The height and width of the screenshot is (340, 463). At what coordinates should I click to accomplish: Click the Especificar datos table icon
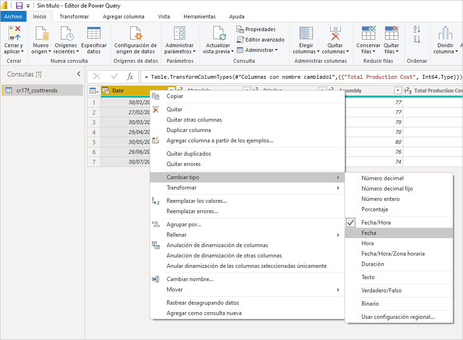point(94,33)
